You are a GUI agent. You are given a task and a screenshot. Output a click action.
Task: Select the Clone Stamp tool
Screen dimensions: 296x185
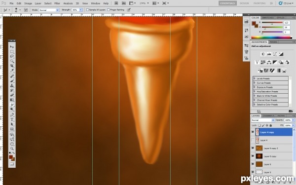click(x=12, y=85)
